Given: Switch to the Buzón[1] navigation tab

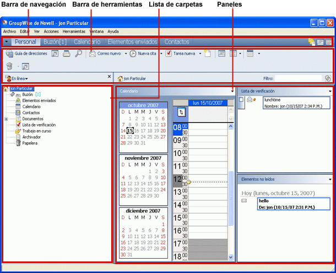Looking at the screenshot, I should (x=55, y=42).
